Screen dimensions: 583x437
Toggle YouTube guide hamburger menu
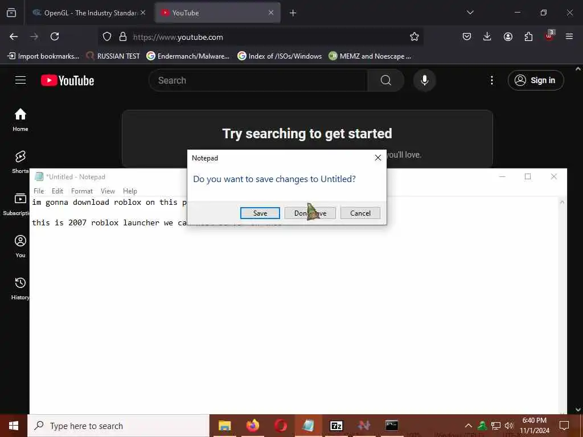point(20,80)
